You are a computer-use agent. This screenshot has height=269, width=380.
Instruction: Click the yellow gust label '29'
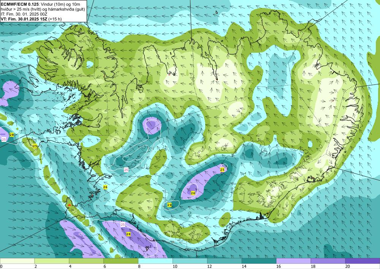pyautogui.click(x=169, y=205)
